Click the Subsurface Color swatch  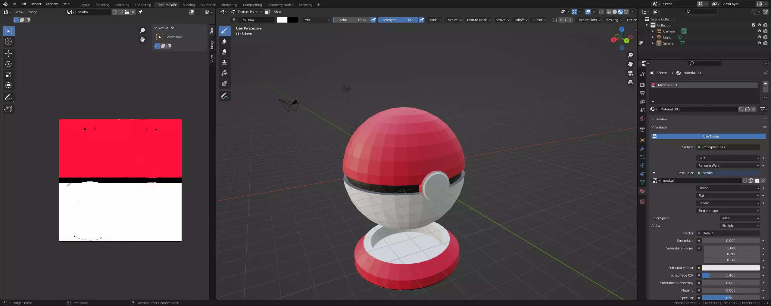(x=731, y=268)
